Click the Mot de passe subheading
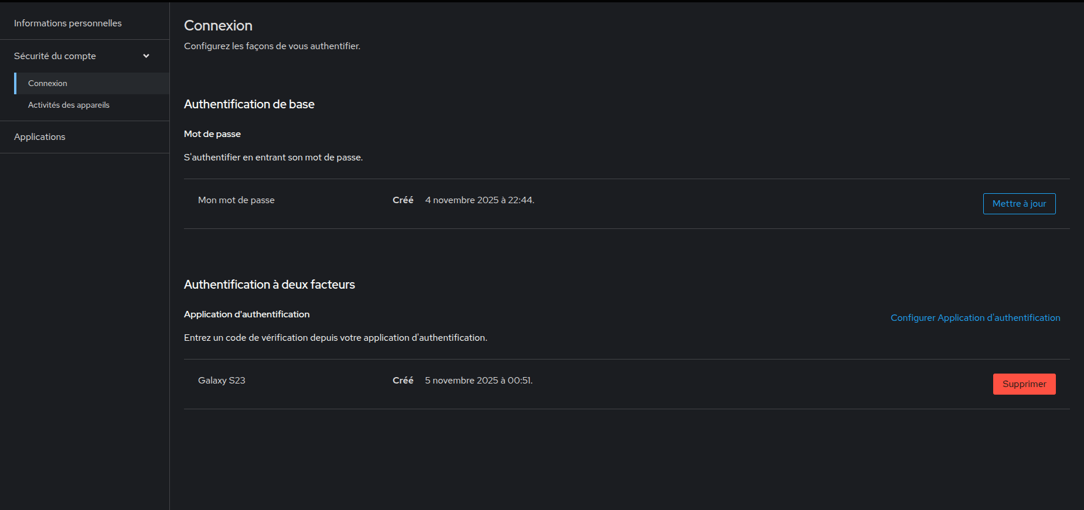 [212, 134]
